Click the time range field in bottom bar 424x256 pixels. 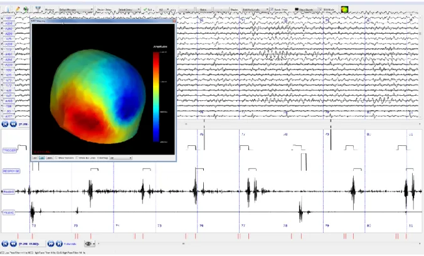coord(32,244)
